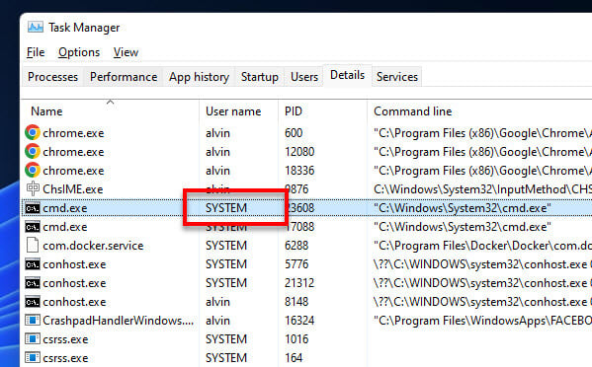Click conhost.exe icon with PID 21312
This screenshot has height=367, width=592.
click(x=33, y=283)
